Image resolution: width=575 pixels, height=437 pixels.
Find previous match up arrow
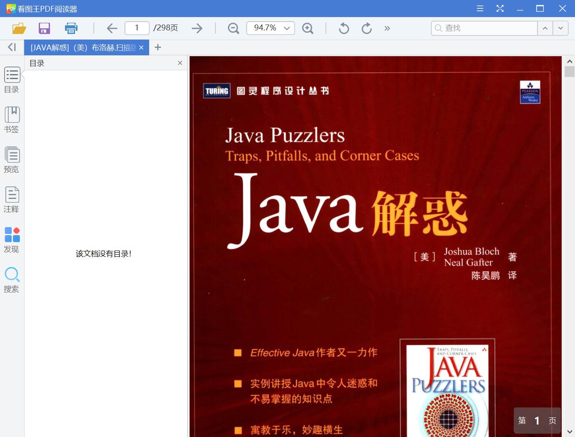point(545,28)
